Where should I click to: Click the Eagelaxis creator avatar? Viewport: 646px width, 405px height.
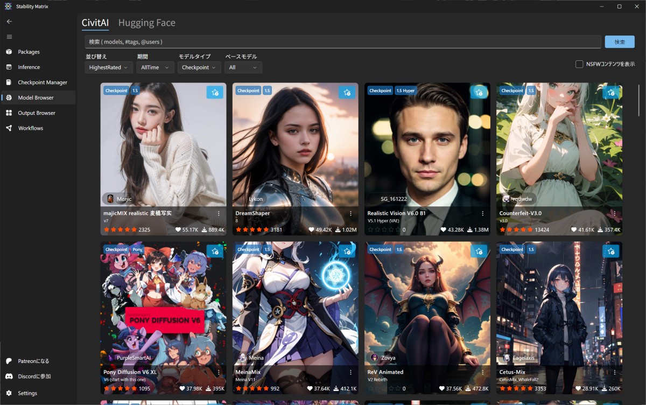click(507, 358)
